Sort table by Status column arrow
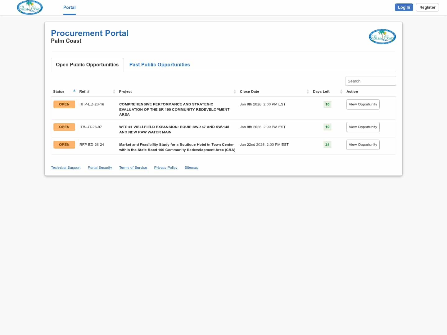Image resolution: width=447 pixels, height=335 pixels. click(x=74, y=91)
